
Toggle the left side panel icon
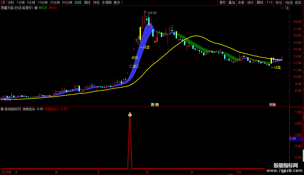coord(3,2)
